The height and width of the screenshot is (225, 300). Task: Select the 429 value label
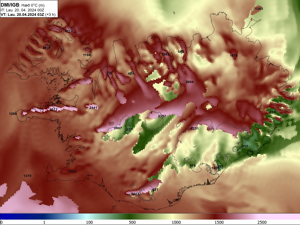click(x=131, y=73)
